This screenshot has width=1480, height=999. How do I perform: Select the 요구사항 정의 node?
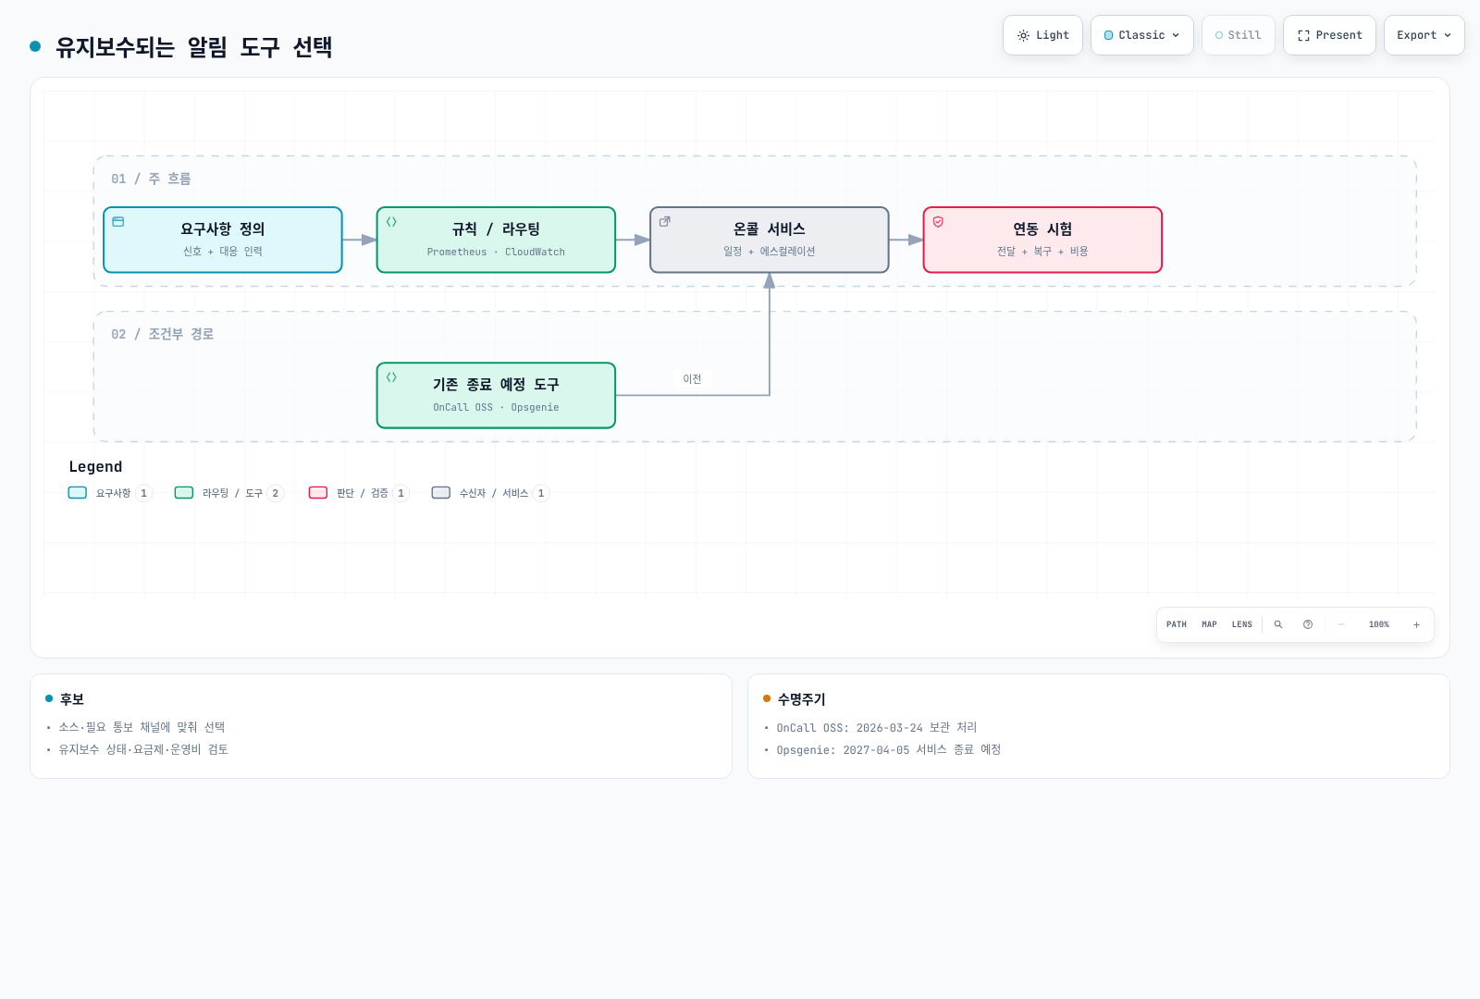[223, 240]
